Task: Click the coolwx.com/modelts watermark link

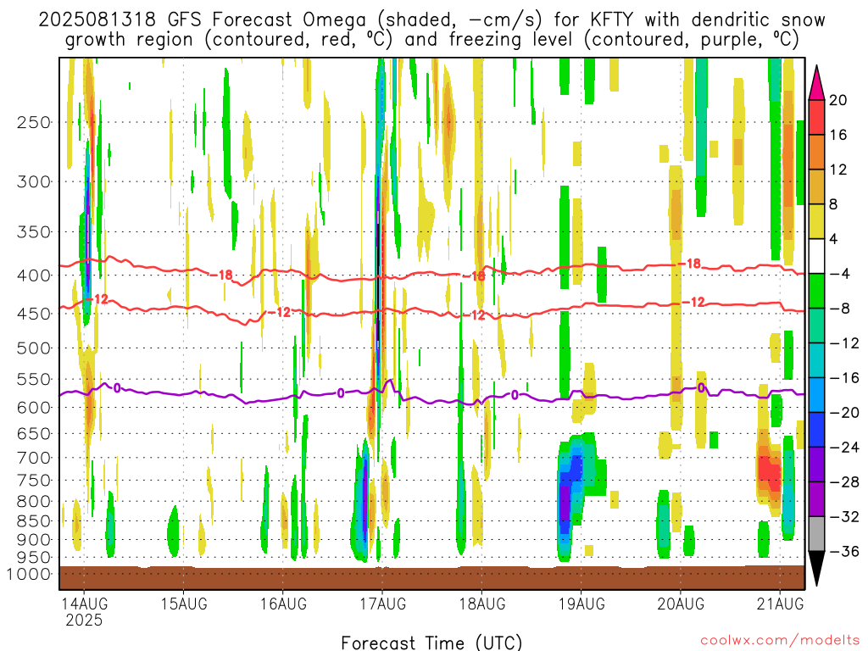Action: (x=780, y=641)
